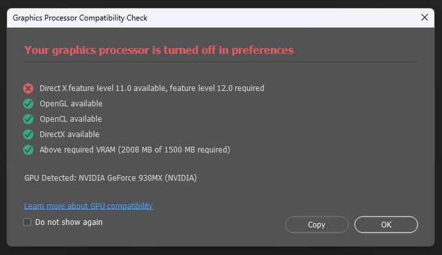Click the OpenCL available status text
Image resolution: width=442 pixels, height=255 pixels.
71,119
